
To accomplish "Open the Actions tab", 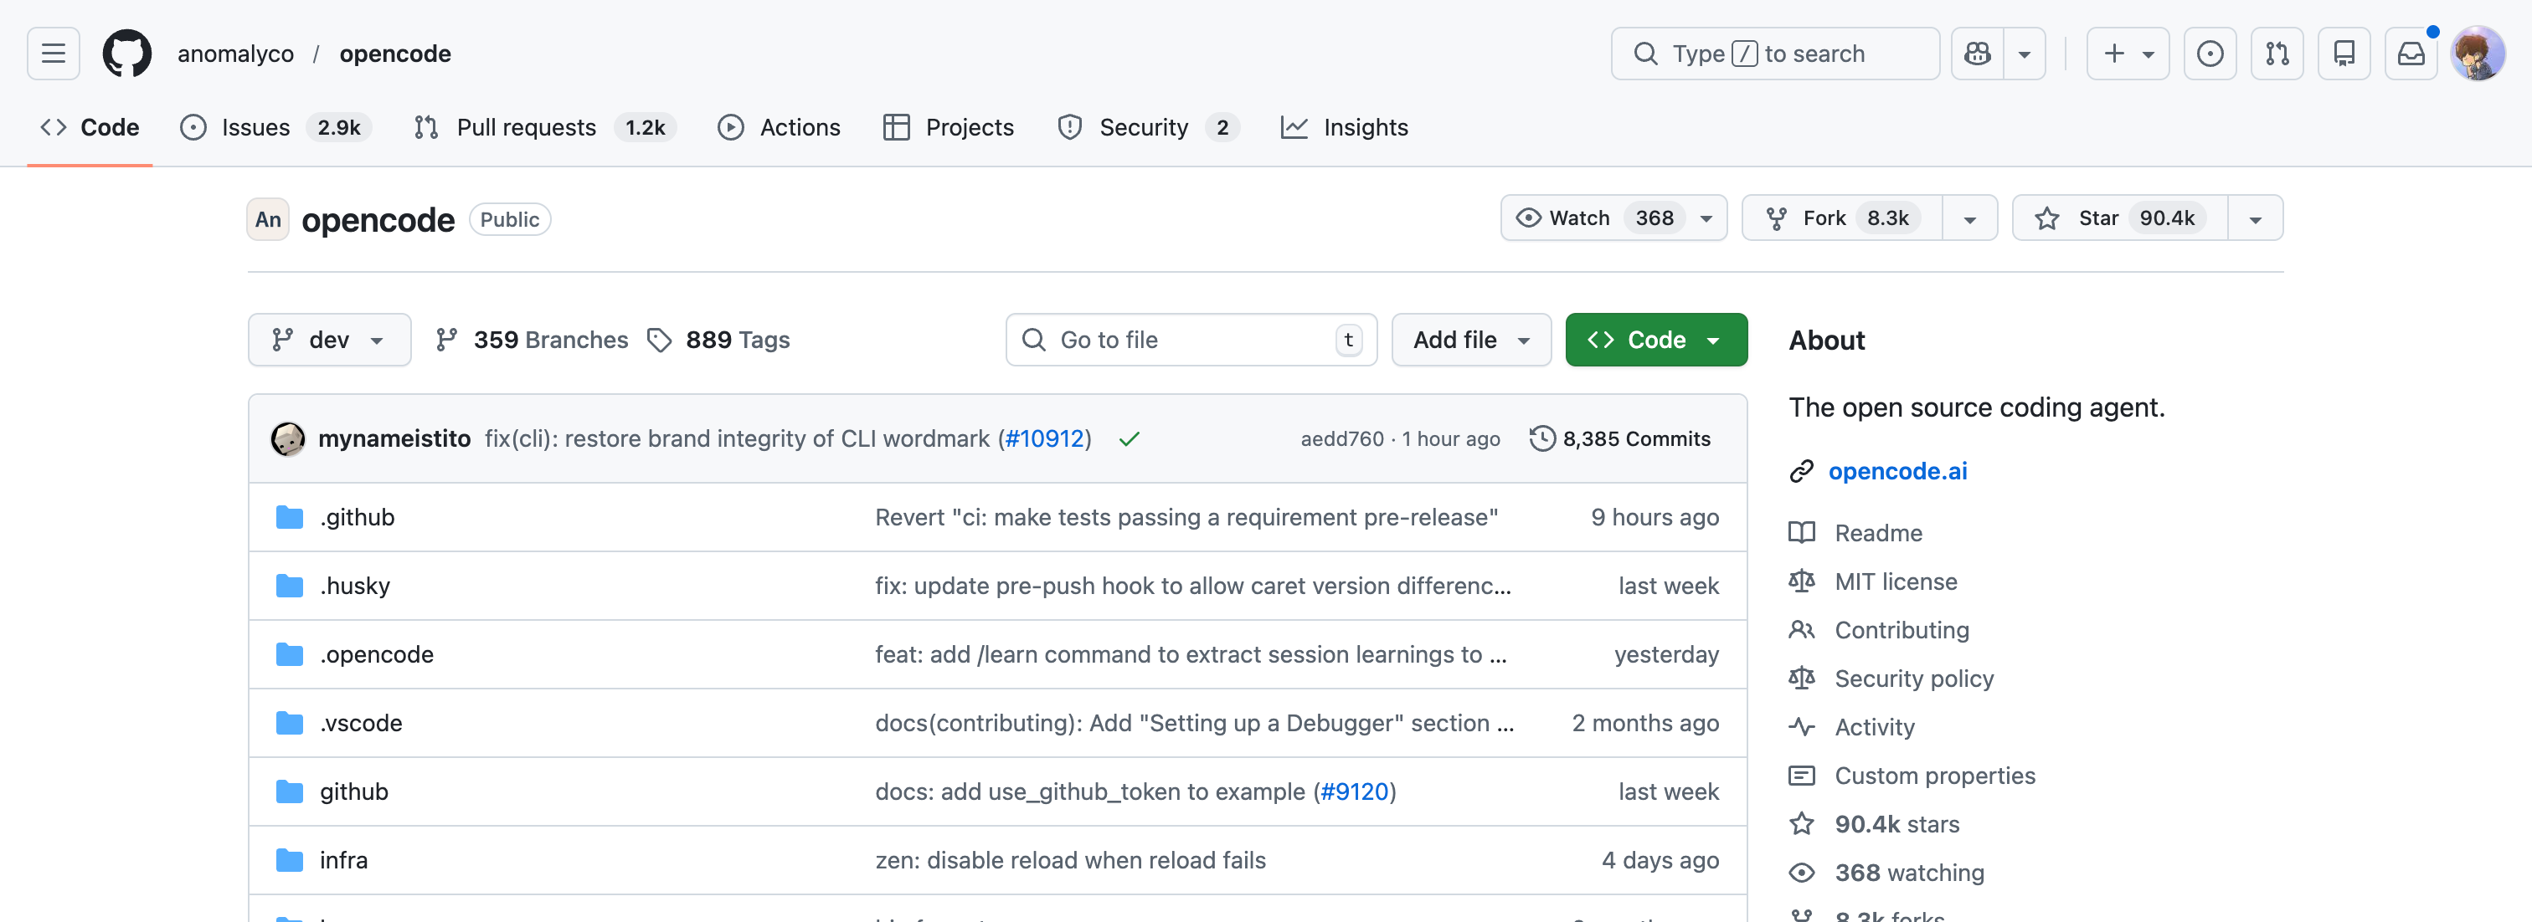I will [780, 128].
